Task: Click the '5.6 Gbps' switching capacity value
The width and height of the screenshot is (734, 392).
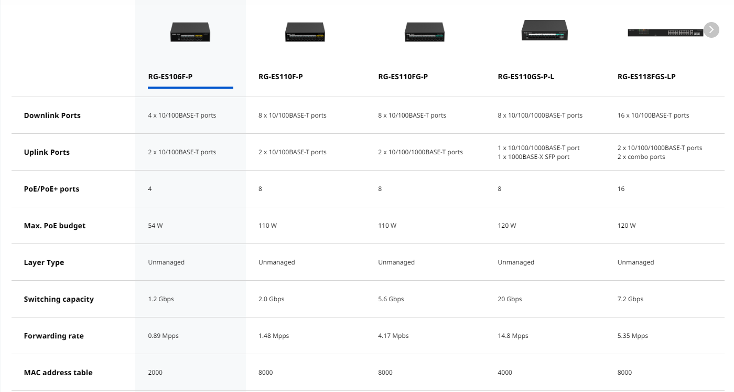Action: click(391, 299)
